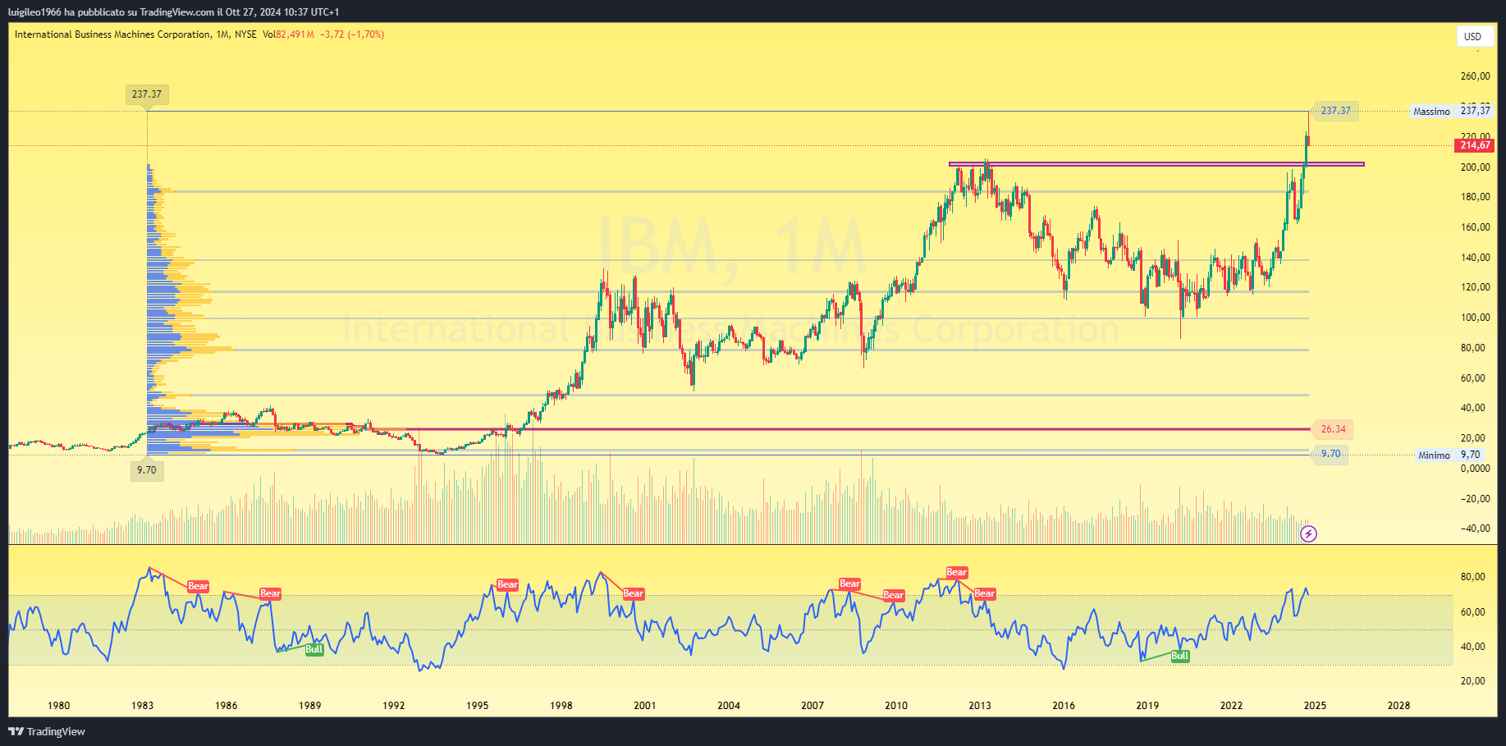The width and height of the screenshot is (1506, 746).
Task: Click the Bear label near 2000
Action: (x=634, y=593)
